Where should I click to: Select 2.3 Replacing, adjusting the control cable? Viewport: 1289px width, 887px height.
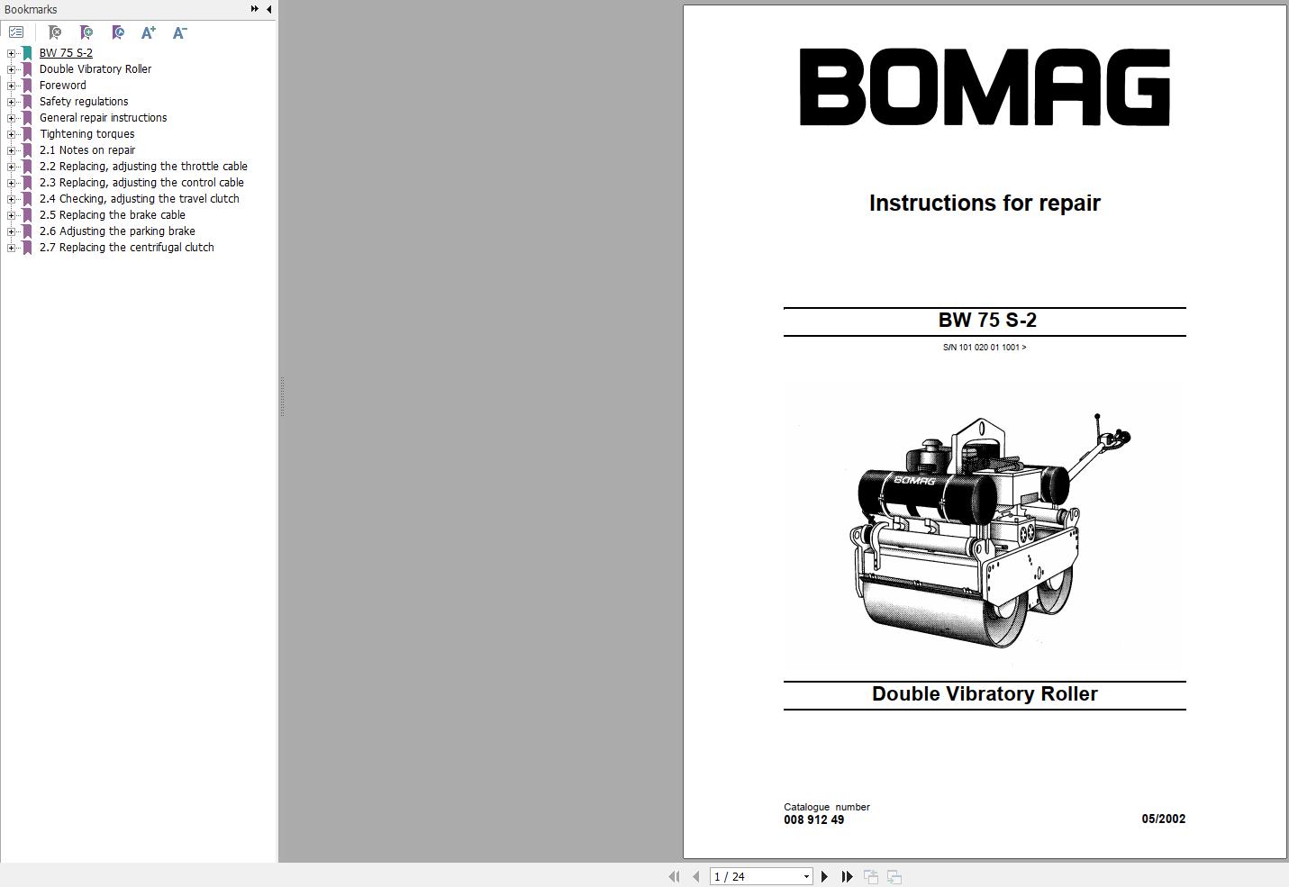[141, 183]
